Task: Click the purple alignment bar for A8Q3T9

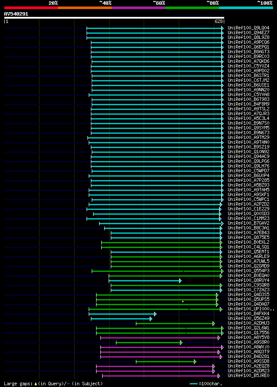Action: coord(159,352)
